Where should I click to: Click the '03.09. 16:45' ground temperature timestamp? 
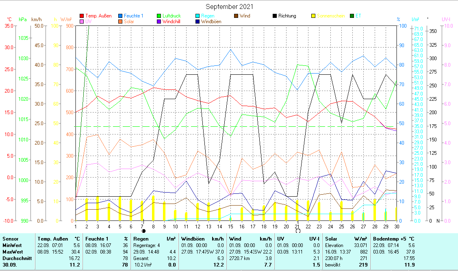[x=386, y=252]
